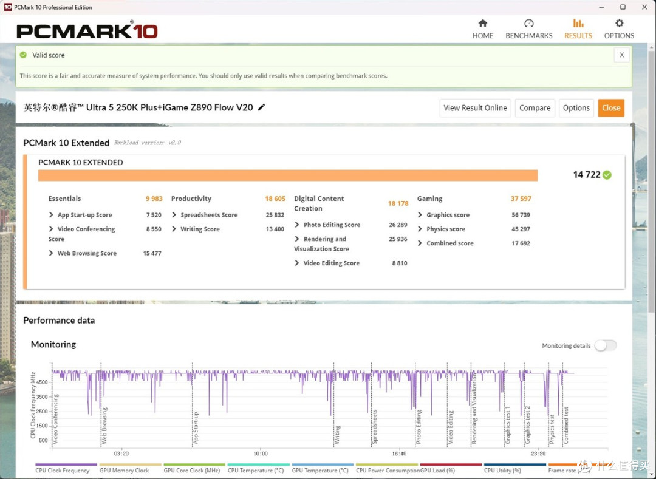Toggle CPU Clock Frequency legend series
The width and height of the screenshot is (656, 479).
63,471
